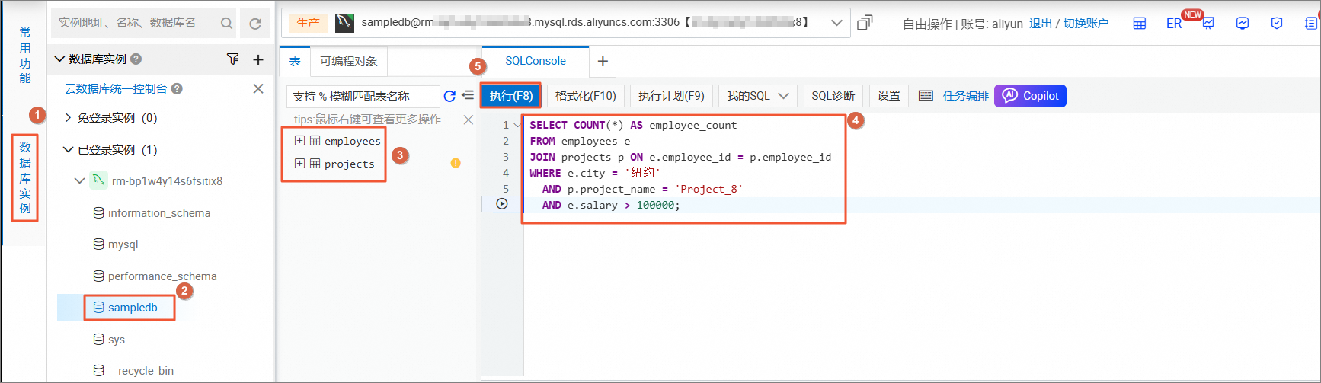Click 切换账户 link

click(1086, 24)
